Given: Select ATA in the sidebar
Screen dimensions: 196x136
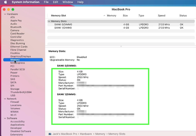Looking at the screenshot, I should 12,17.
